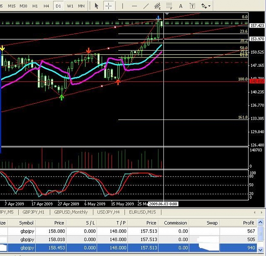Set the H1 timeframe
Viewport: 266px width, 256px height.
[x=35, y=6]
